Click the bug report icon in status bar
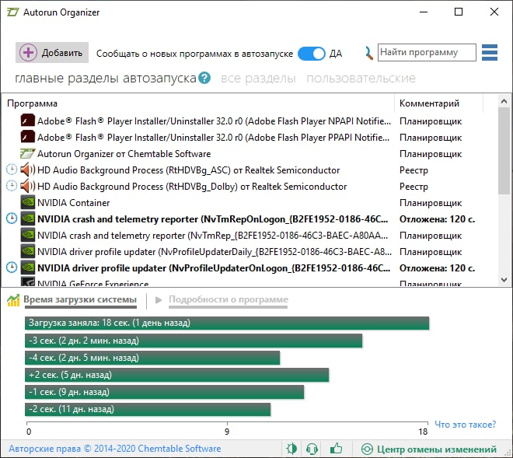The image size is (513, 458). click(291, 448)
